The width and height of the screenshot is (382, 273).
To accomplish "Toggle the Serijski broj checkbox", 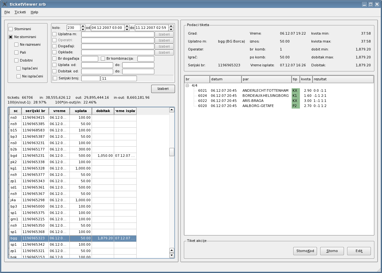I will tap(55, 78).
